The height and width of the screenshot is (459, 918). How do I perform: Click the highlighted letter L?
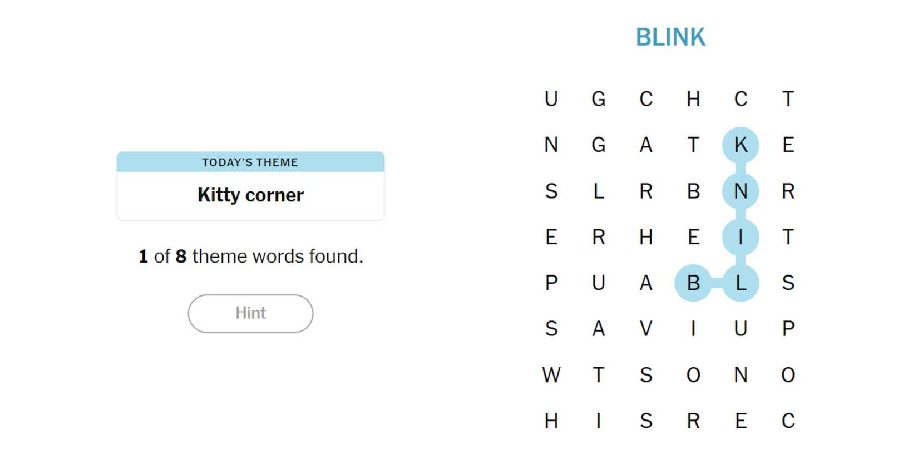(x=741, y=283)
